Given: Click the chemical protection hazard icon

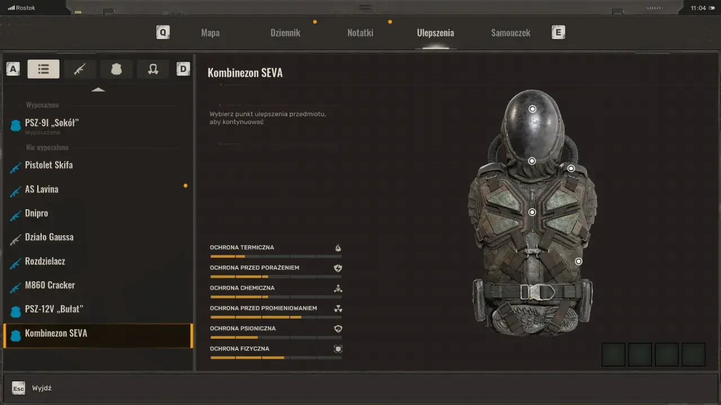Looking at the screenshot, I should coord(338,288).
